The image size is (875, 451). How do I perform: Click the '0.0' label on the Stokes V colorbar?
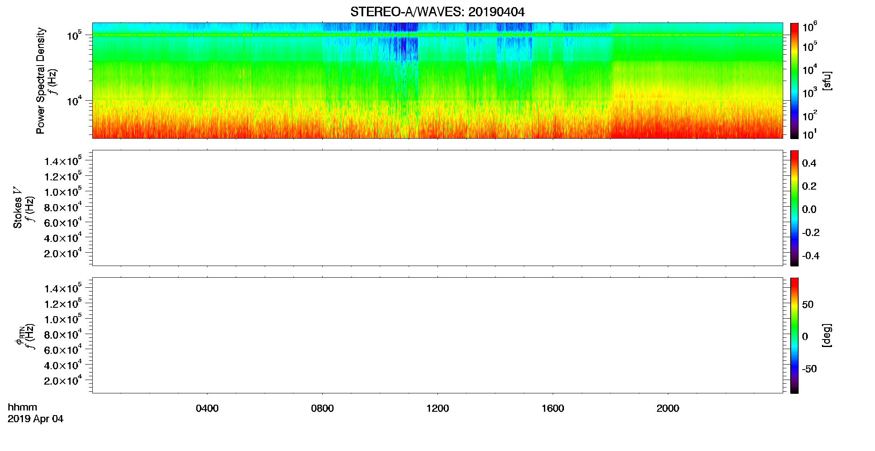pyautogui.click(x=809, y=210)
